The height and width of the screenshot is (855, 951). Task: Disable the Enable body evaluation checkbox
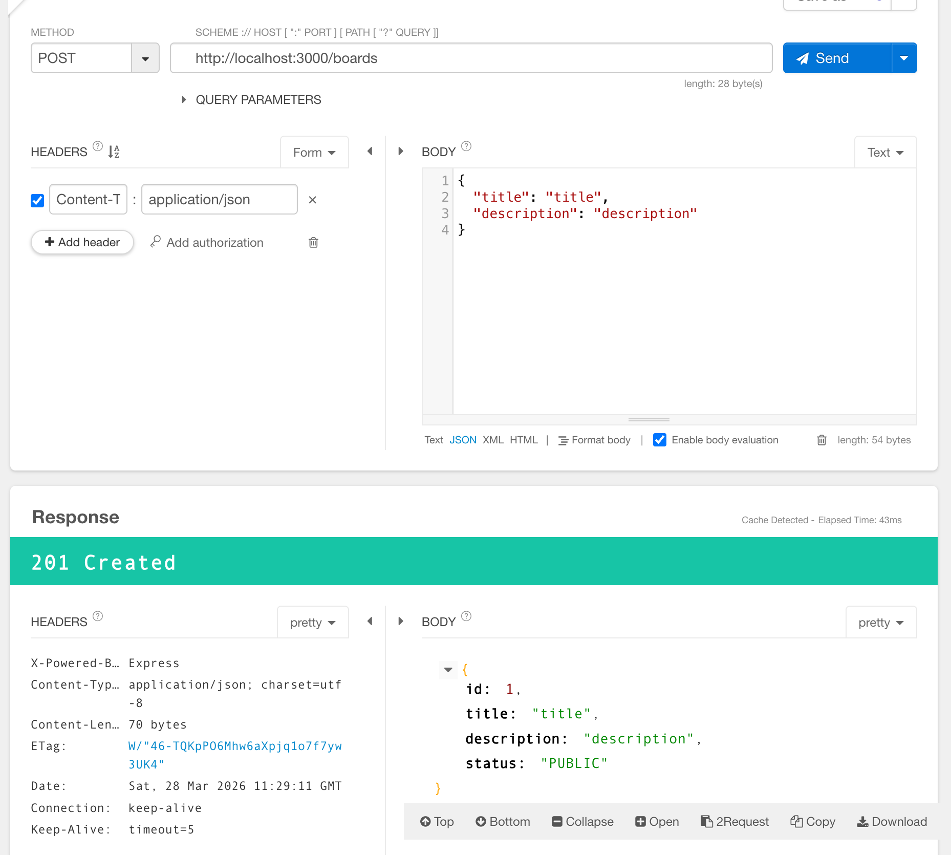click(x=660, y=440)
